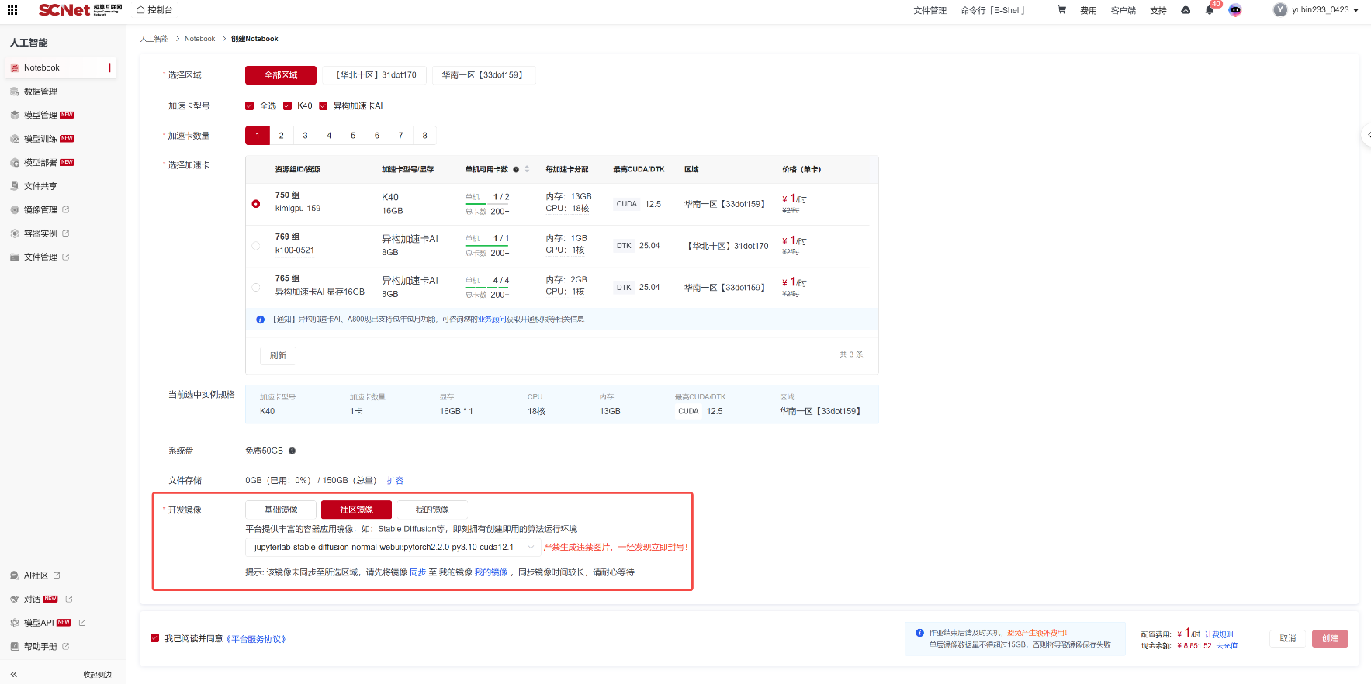Open the shopping cart icon

[x=1061, y=10]
